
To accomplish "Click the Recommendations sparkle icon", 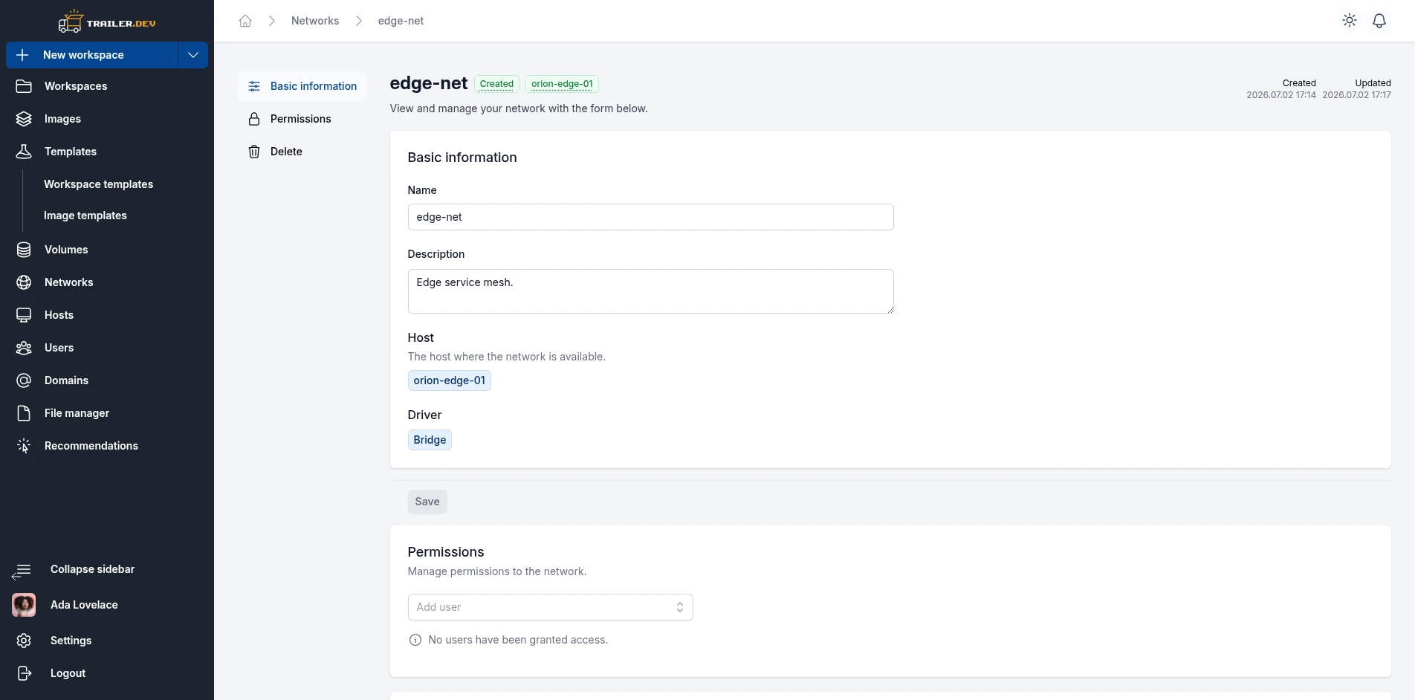I will click(24, 446).
